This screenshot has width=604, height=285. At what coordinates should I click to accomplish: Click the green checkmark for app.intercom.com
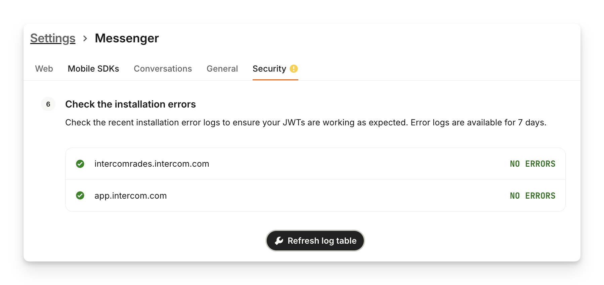[80, 196]
